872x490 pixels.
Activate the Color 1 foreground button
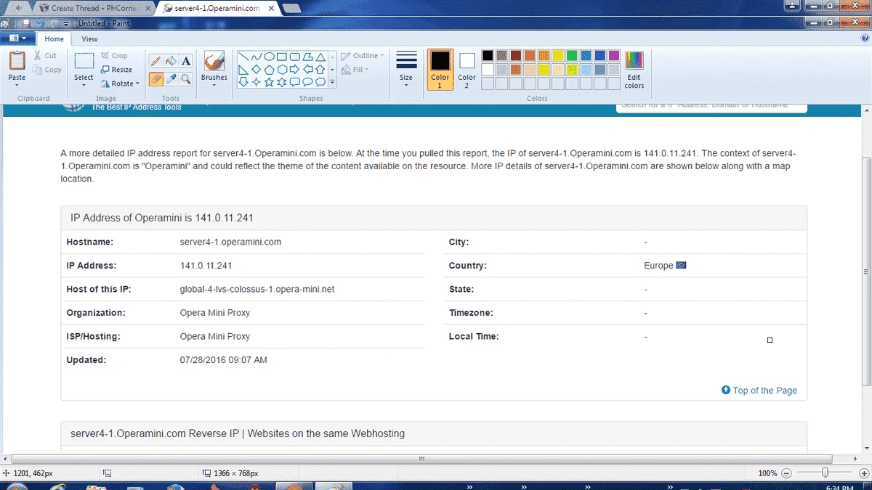(x=440, y=70)
